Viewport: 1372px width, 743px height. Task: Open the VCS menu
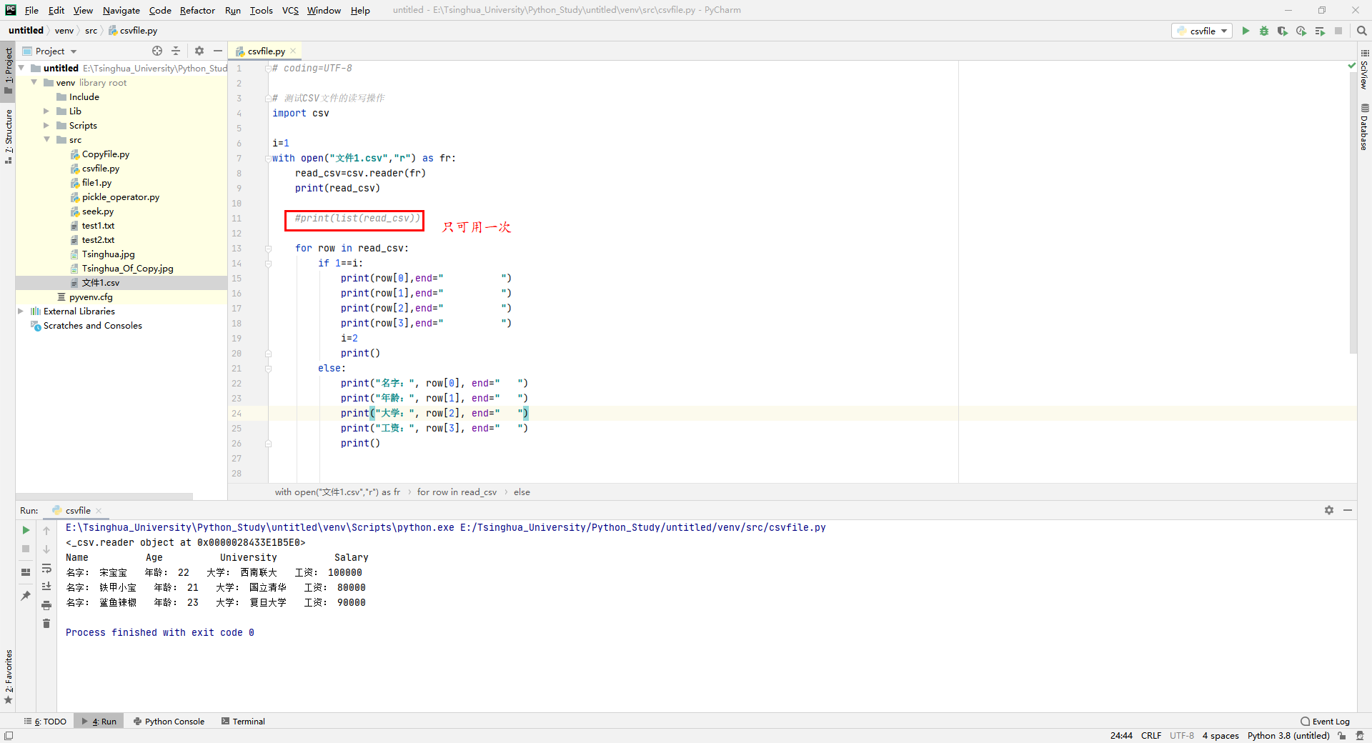click(290, 10)
